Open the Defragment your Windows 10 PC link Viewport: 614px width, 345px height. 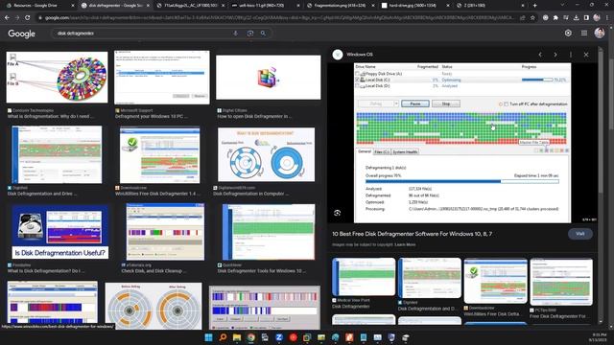coord(152,116)
